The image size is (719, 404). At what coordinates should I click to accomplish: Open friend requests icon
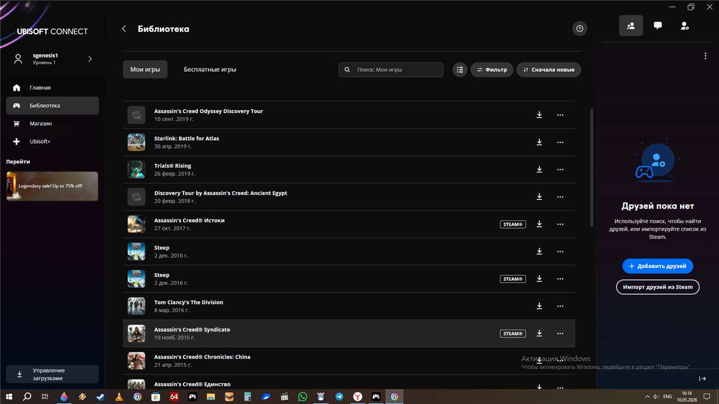click(685, 26)
